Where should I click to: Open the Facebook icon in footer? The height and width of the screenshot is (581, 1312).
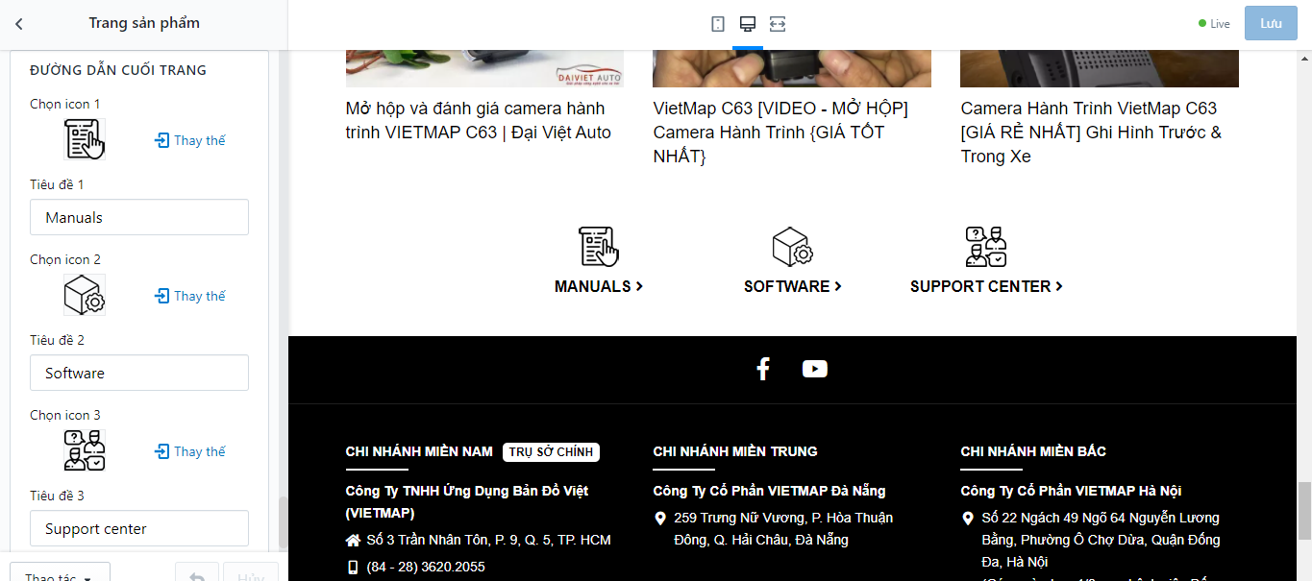point(763,369)
